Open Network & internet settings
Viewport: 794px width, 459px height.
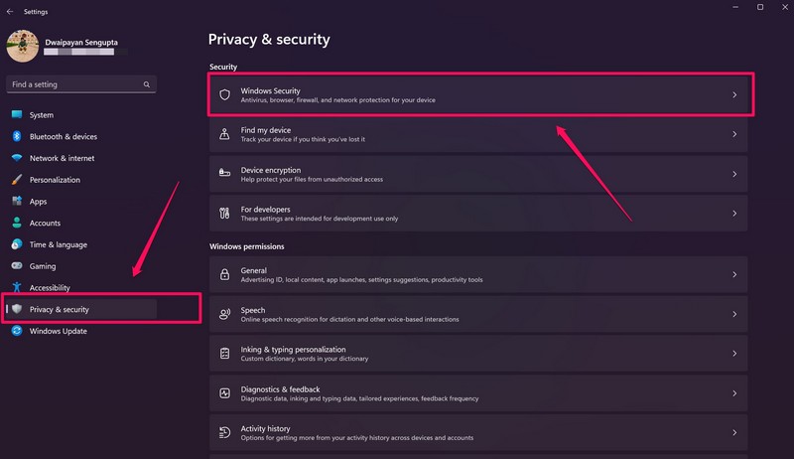[x=62, y=158]
